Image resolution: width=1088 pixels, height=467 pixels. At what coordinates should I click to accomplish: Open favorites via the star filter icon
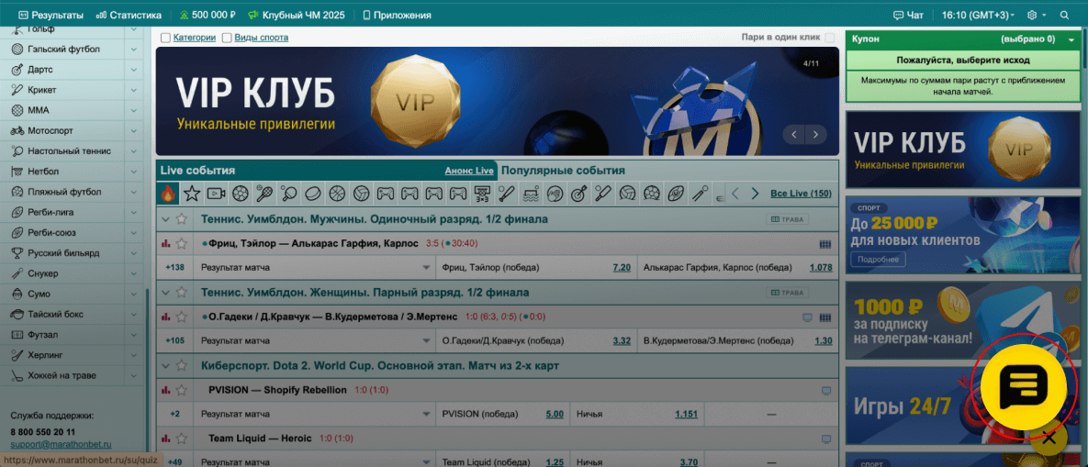coord(191,194)
